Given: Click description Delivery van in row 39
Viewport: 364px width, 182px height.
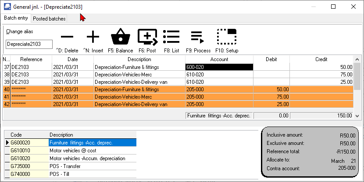Looking at the screenshot, I should (139, 82).
